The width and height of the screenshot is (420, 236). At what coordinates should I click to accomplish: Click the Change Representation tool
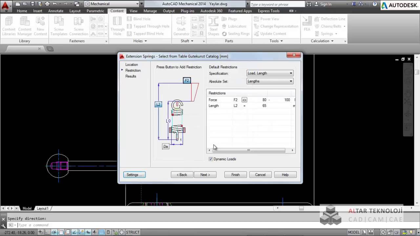276,26
